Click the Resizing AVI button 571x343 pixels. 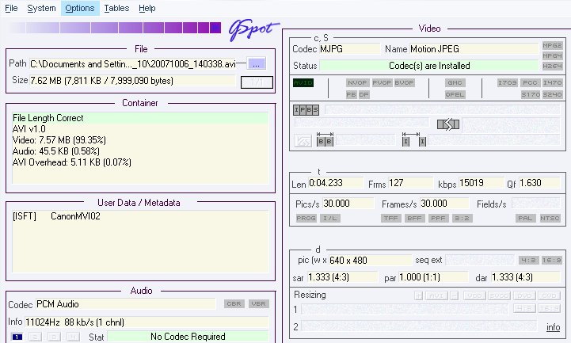[x=436, y=295]
